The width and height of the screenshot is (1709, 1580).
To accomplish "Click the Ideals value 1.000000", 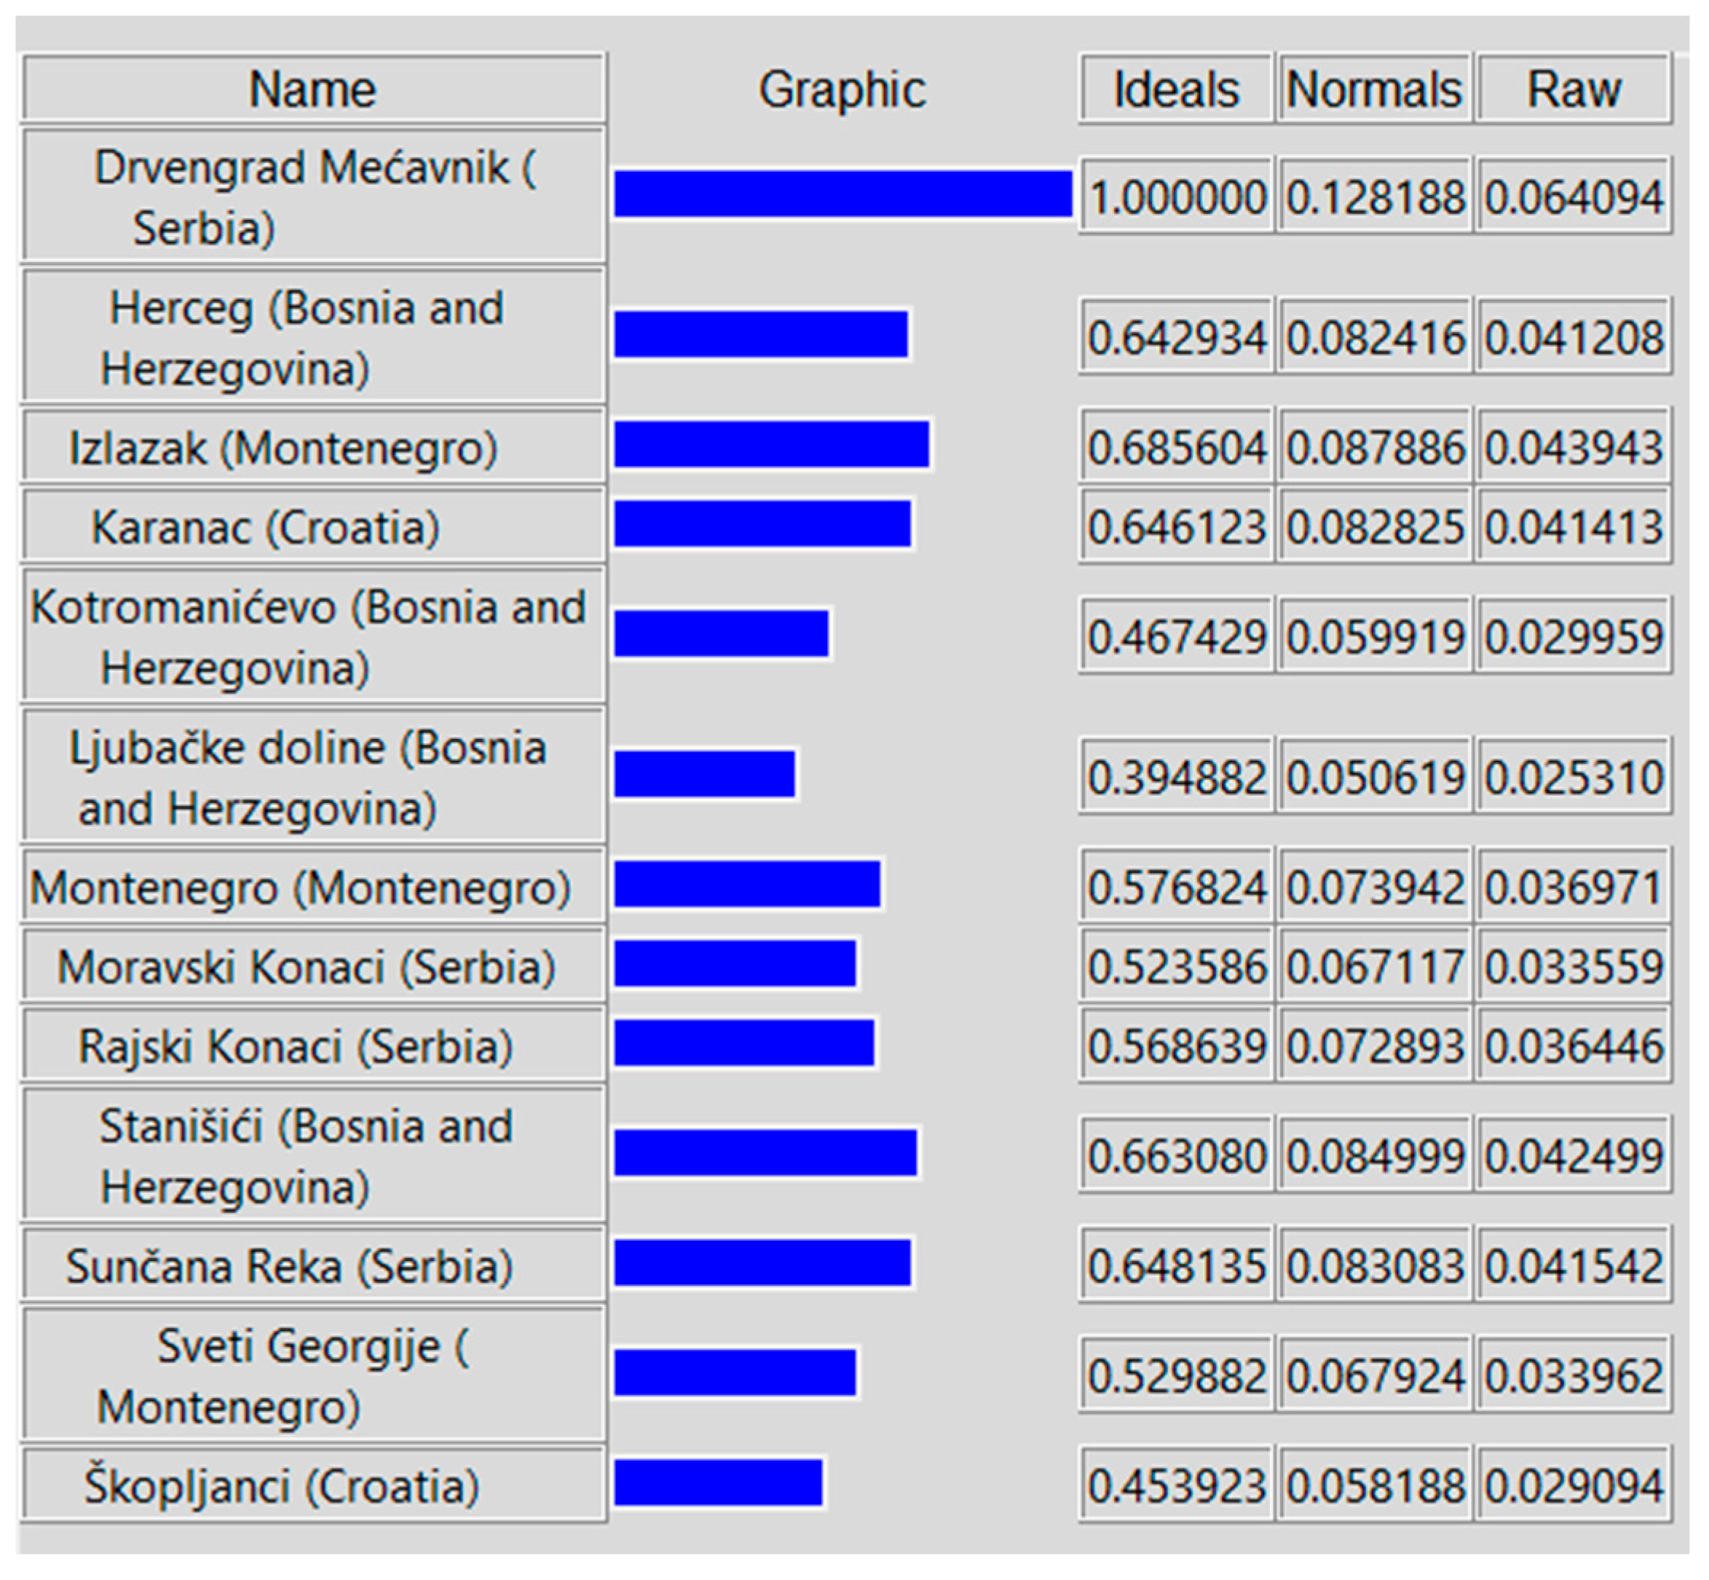I will [1175, 197].
